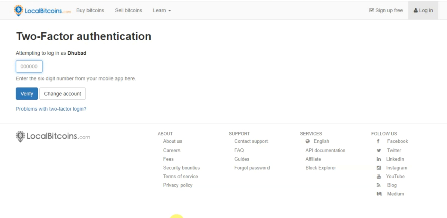This screenshot has height=218, width=447.
Task: Select the English language link
Action: [x=321, y=141]
